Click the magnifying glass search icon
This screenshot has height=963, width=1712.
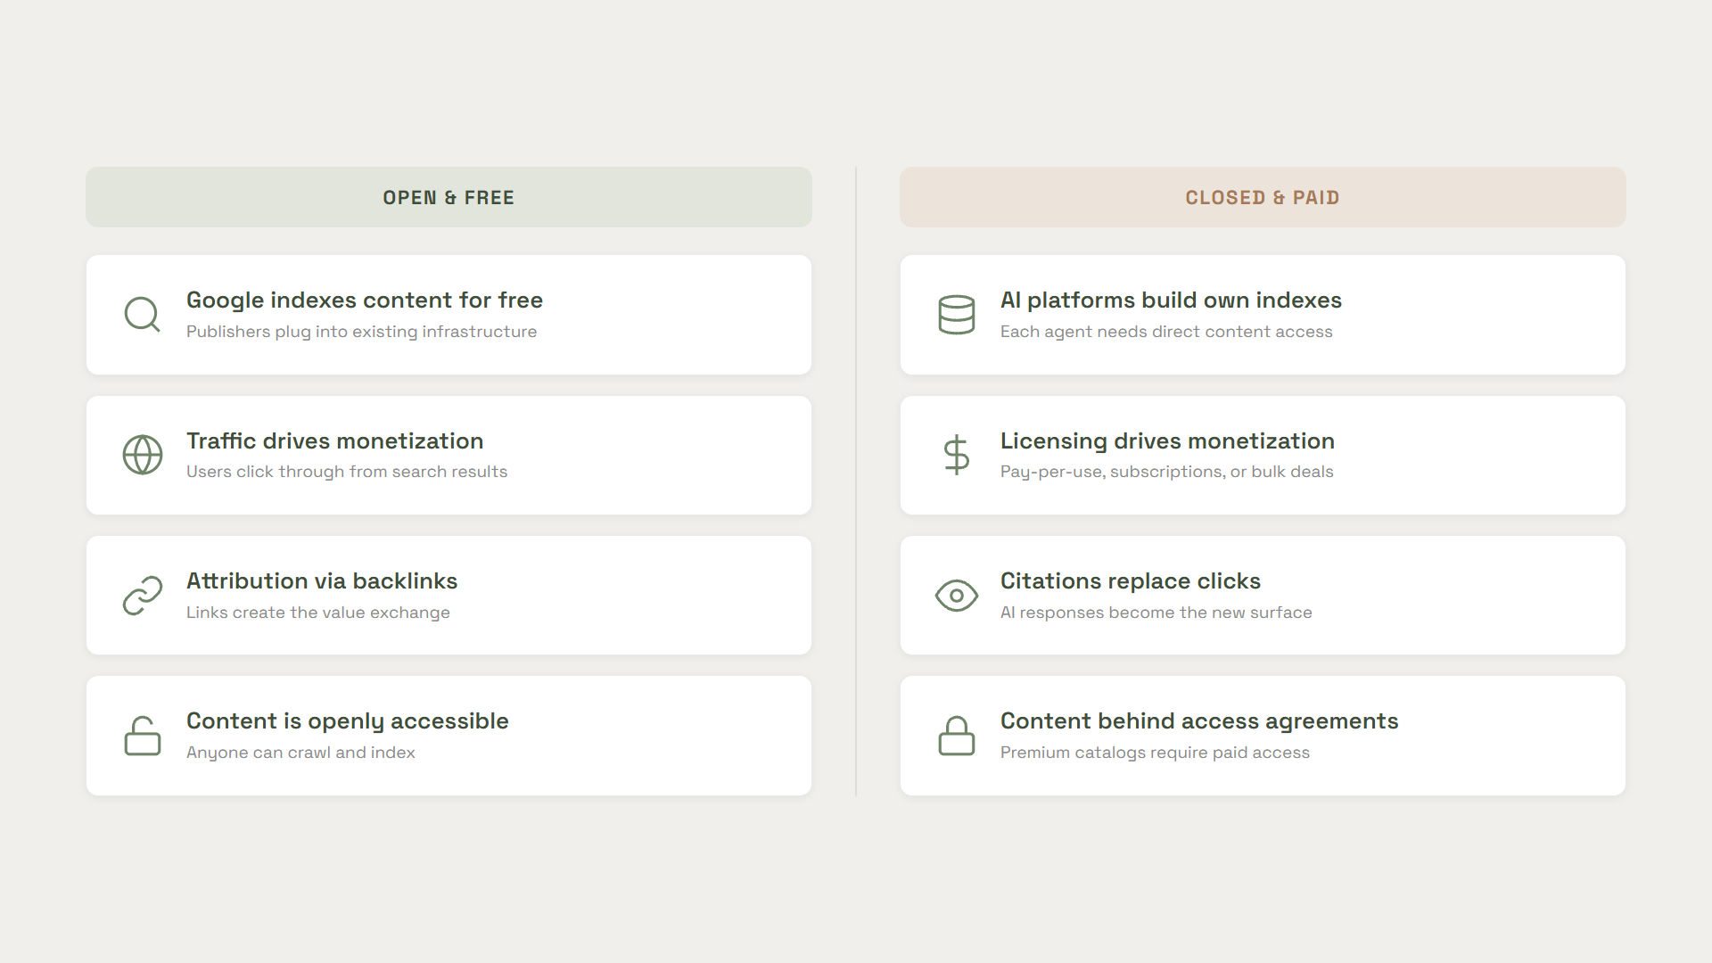tap(142, 314)
